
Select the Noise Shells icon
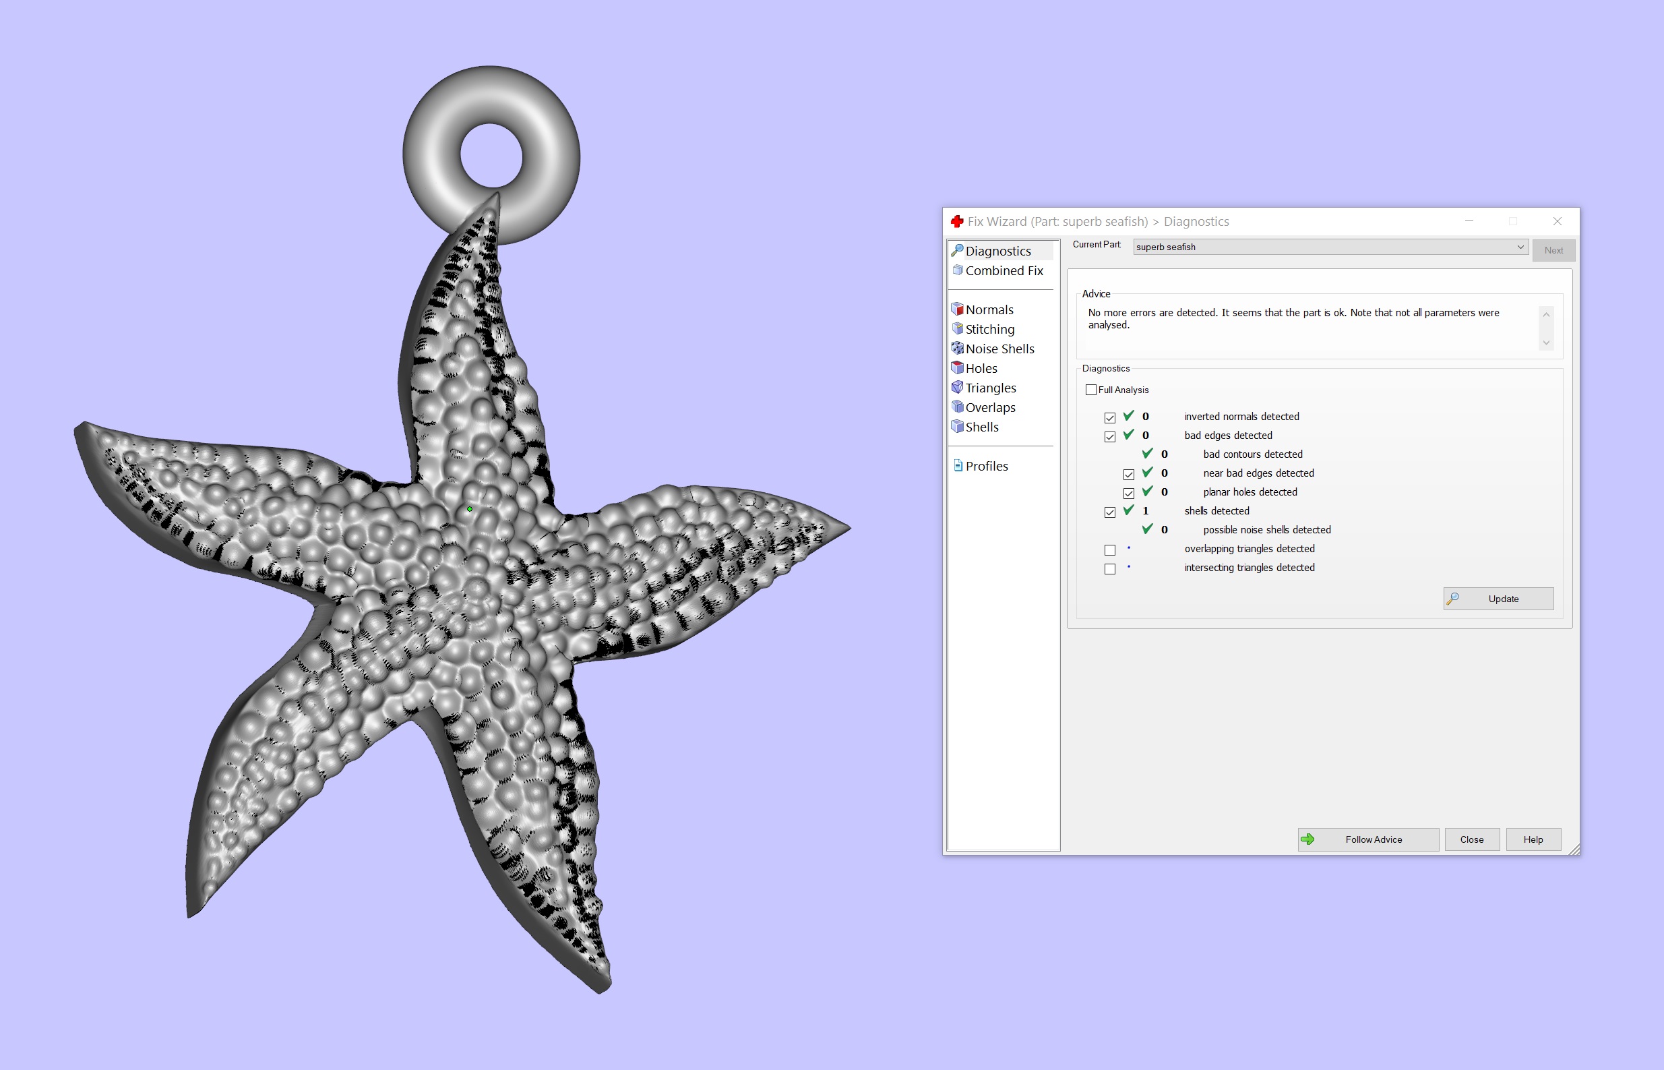click(957, 348)
